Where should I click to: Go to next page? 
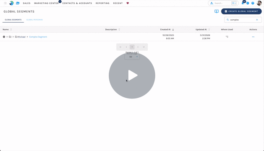click(138, 47)
